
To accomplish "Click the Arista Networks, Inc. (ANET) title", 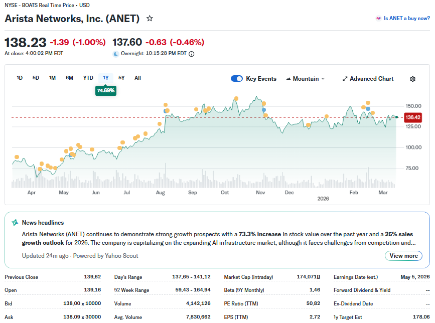I will pos(72,19).
